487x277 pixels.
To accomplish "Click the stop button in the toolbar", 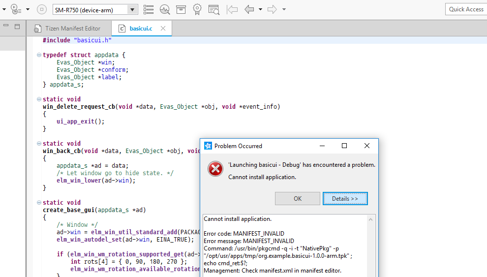I will click(x=42, y=9).
